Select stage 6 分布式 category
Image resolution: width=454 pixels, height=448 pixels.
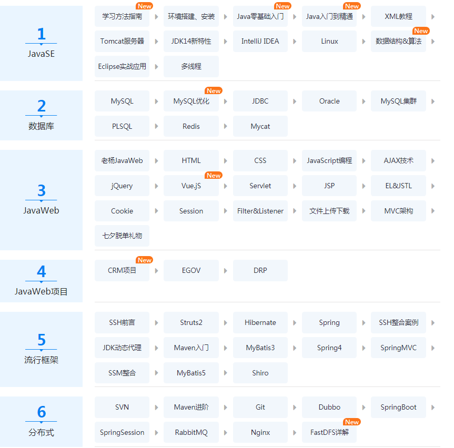click(x=41, y=422)
